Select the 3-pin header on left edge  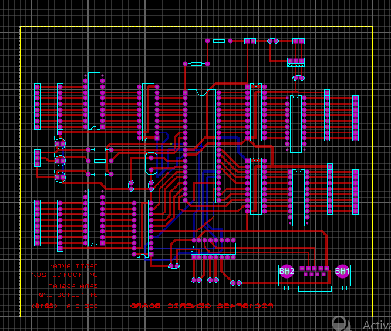point(37,158)
